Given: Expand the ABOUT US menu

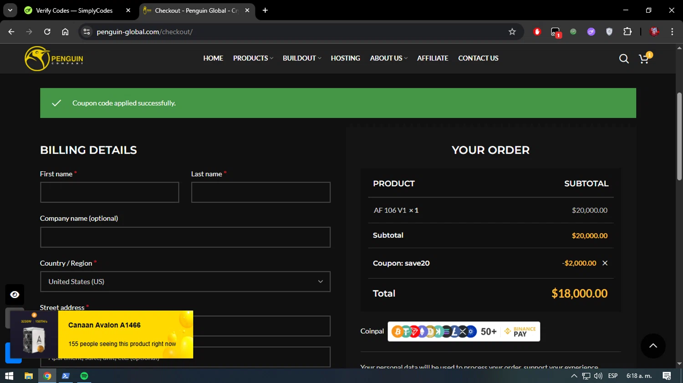Looking at the screenshot, I should [388, 58].
